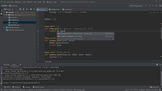Click the Run play icon in toolbar

tap(147, 6)
